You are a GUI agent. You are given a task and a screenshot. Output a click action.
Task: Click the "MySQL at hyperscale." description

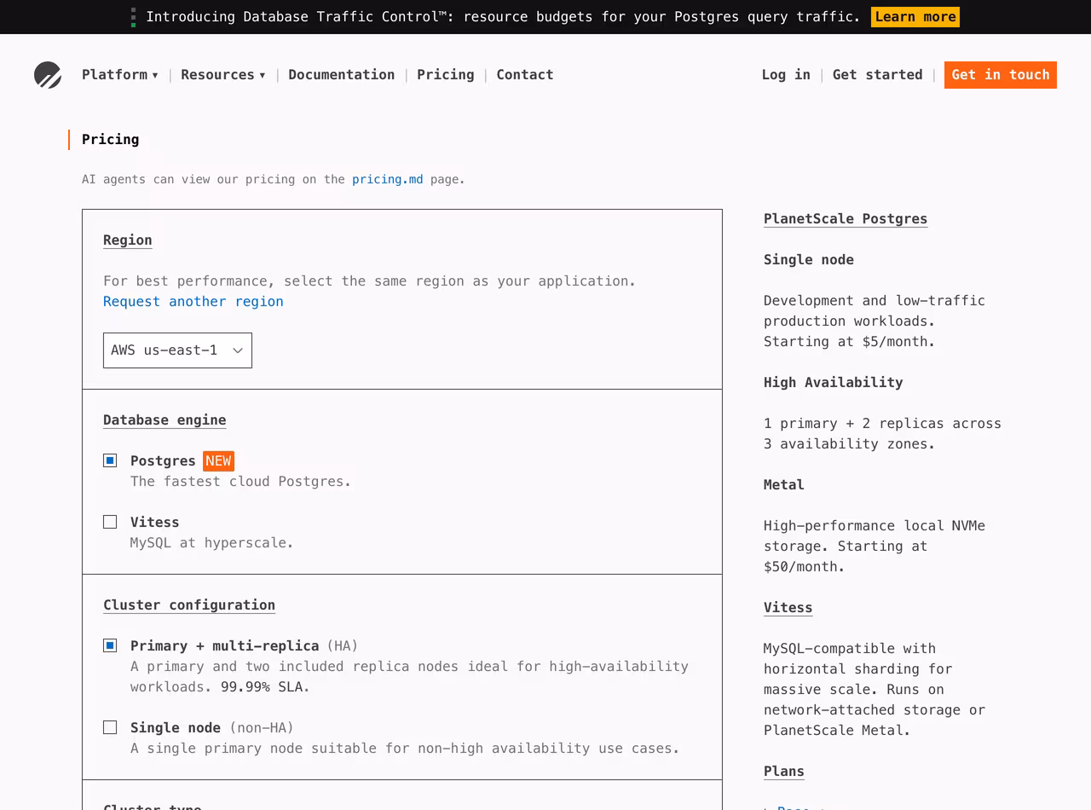pos(211,543)
